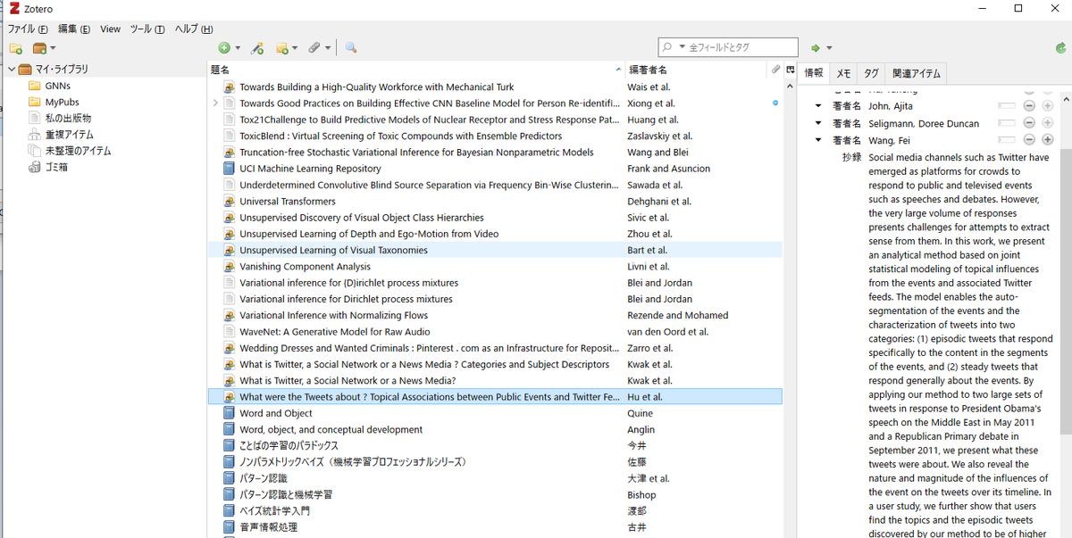Screen dimensions: 1072x538
Task: Open the New Library dropdown button
Action: pos(44,48)
